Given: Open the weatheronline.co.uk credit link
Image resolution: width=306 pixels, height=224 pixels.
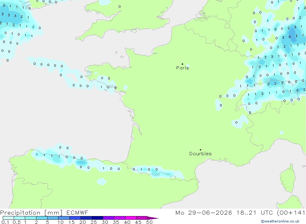Looking at the screenshot, I should tap(280, 221).
